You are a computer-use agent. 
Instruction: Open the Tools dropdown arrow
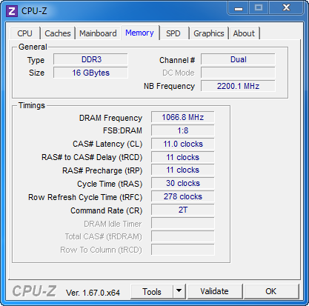179,291
